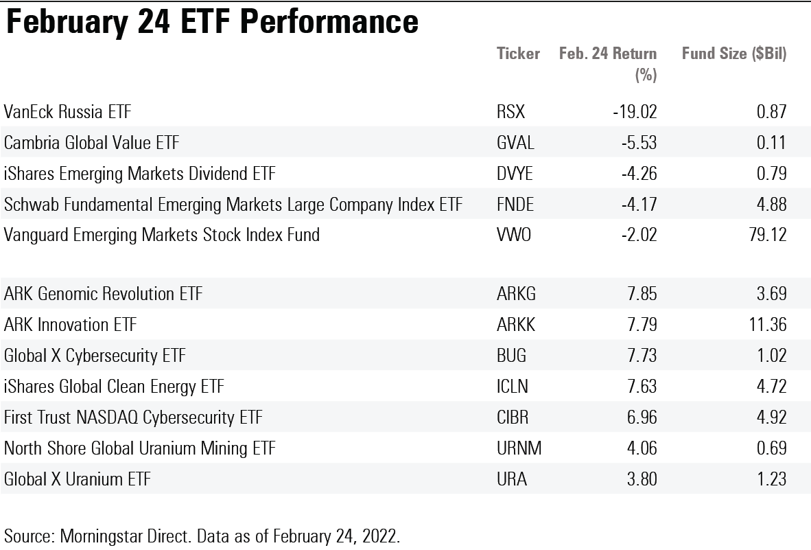Click the Fund Size ($Bil) column header

point(733,54)
